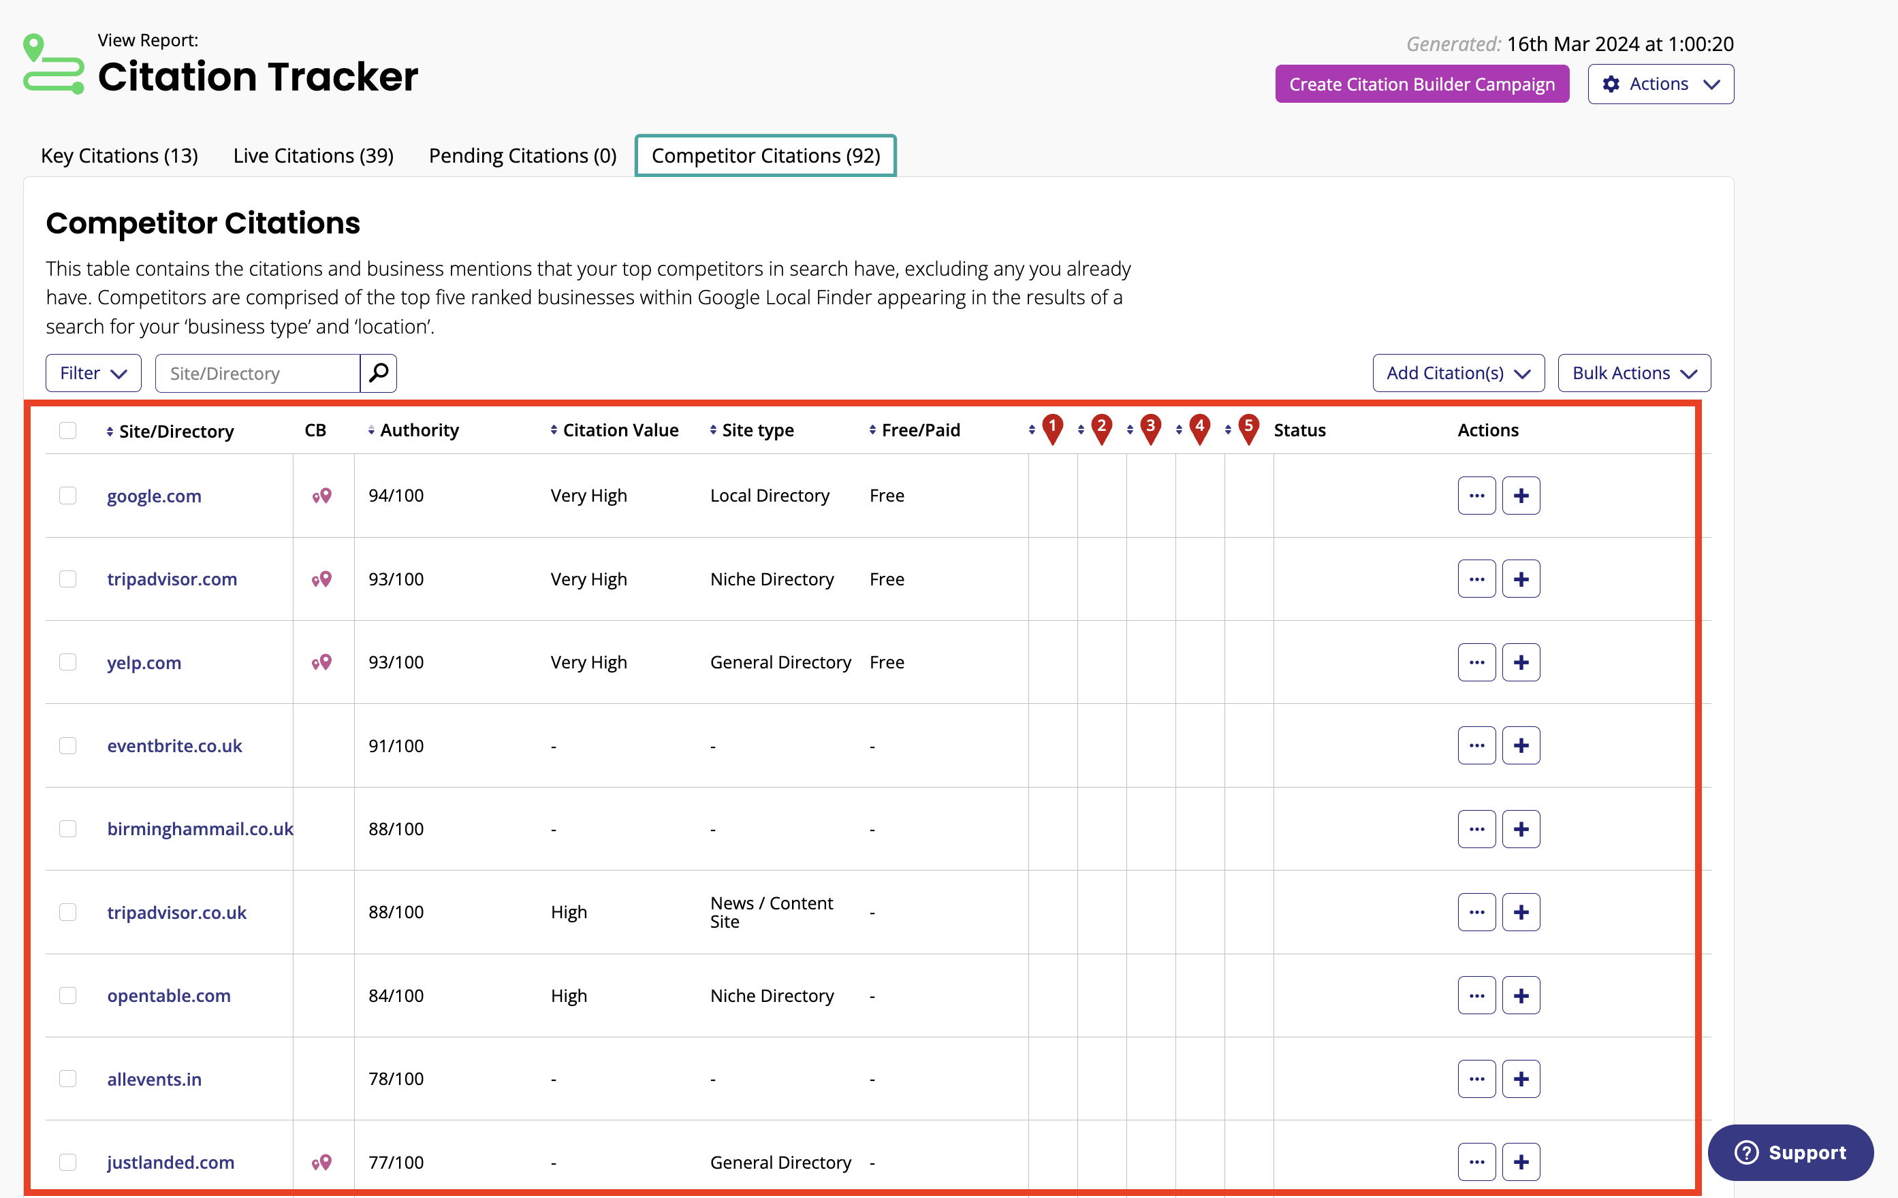Viewport: 1898px width, 1198px height.
Task: Open the Support chat button
Action: click(1790, 1152)
